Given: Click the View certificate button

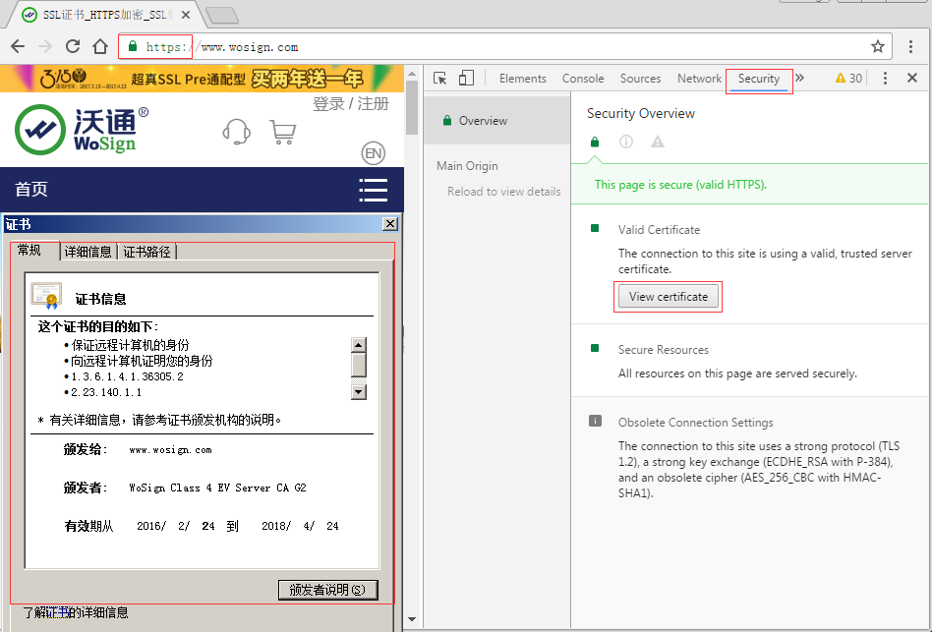Looking at the screenshot, I should click(x=668, y=297).
